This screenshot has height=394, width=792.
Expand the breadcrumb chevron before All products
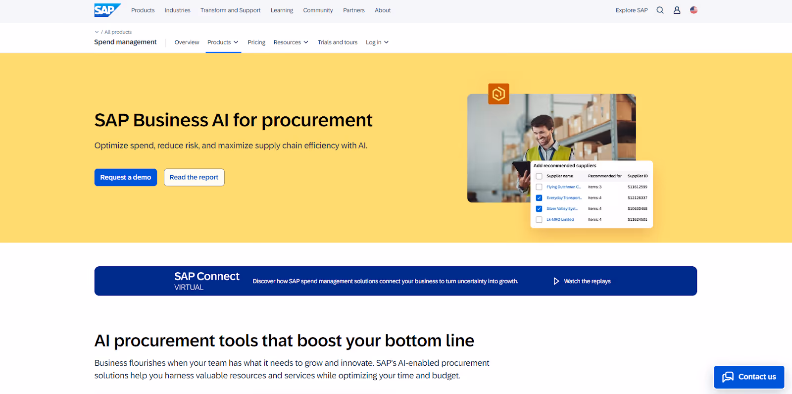point(97,32)
